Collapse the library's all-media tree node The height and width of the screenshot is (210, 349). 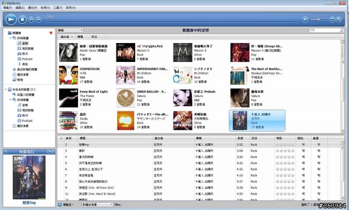click(10, 38)
